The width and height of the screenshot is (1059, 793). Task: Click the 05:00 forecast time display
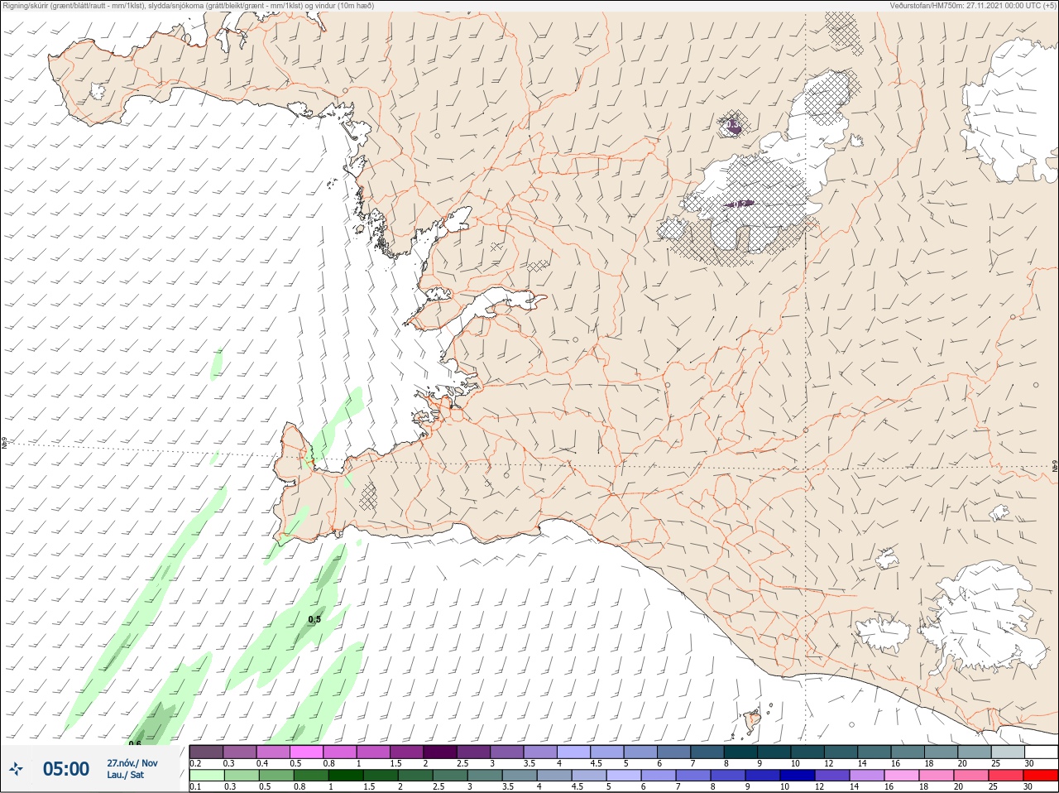pyautogui.click(x=66, y=769)
